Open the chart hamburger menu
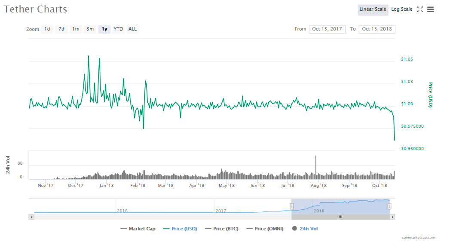The image size is (453, 245). point(431,9)
